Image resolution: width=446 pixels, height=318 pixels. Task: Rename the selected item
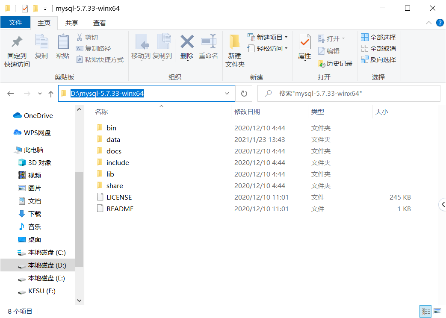click(208, 47)
